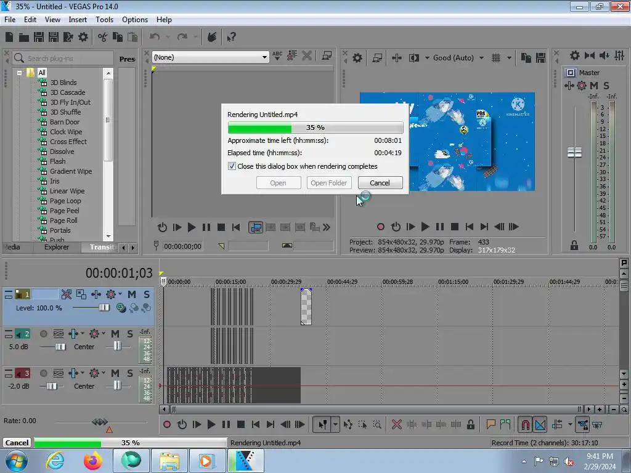The width and height of the screenshot is (631, 473).
Task: Open Master bus audio properties gear
Action: pyautogui.click(x=575, y=55)
